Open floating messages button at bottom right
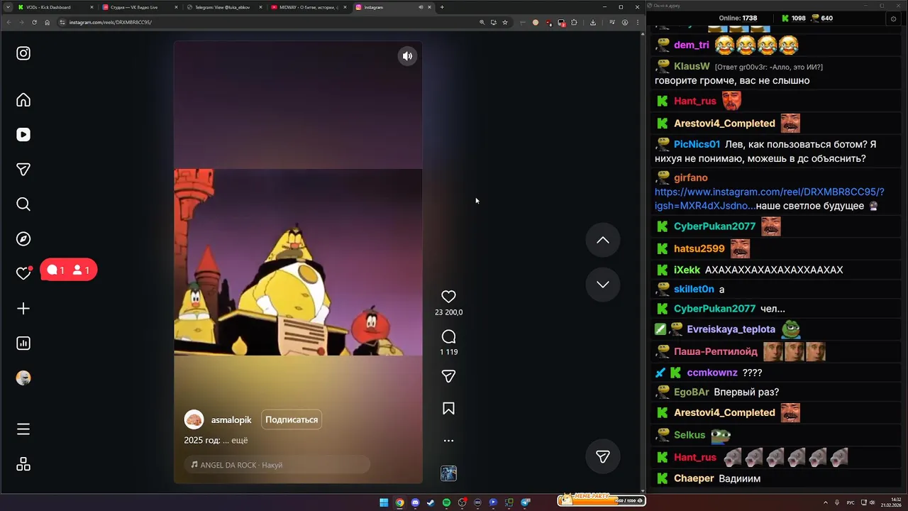The height and width of the screenshot is (511, 908). point(603,457)
